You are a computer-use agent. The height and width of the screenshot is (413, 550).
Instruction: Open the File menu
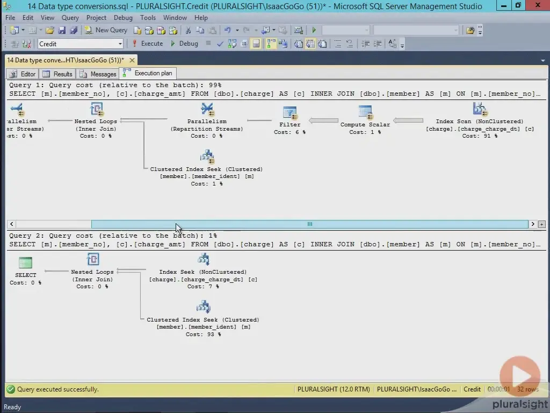click(10, 18)
